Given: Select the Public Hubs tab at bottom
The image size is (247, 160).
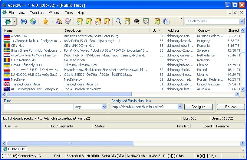Looking at the screenshot, I should (14, 149).
